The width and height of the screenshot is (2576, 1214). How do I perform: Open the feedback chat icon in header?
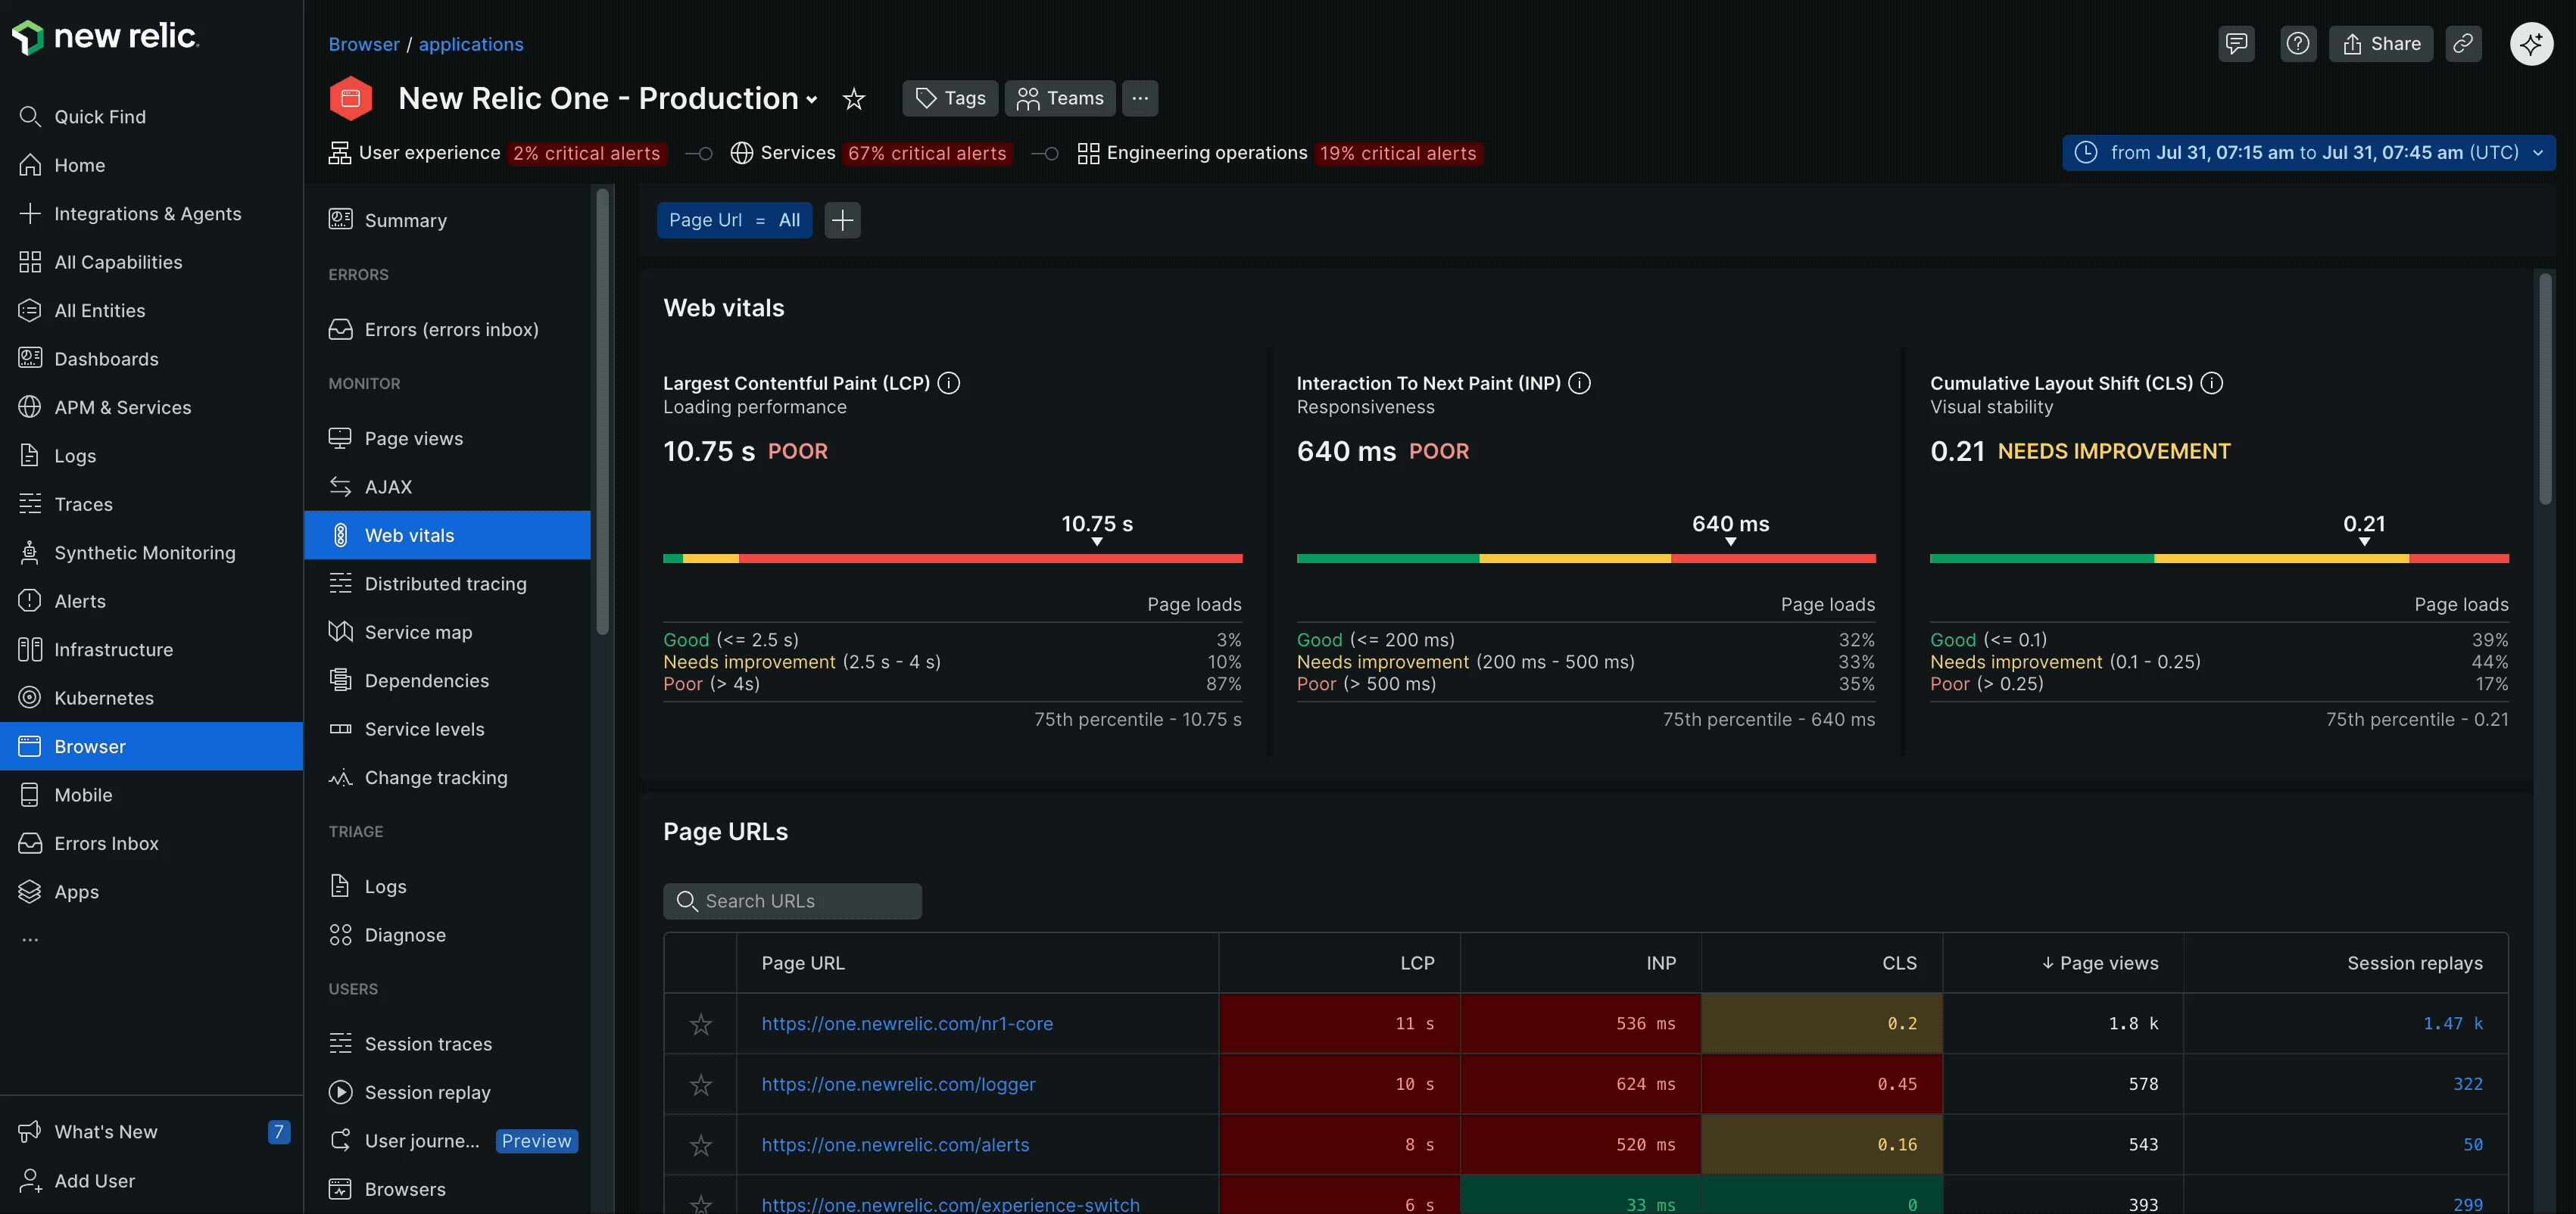(x=2236, y=44)
